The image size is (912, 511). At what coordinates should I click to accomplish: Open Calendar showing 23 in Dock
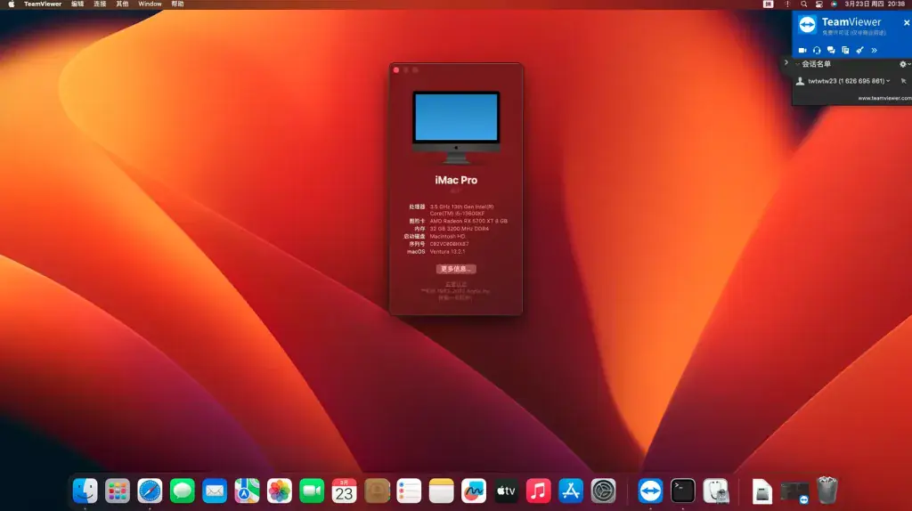[345, 491]
